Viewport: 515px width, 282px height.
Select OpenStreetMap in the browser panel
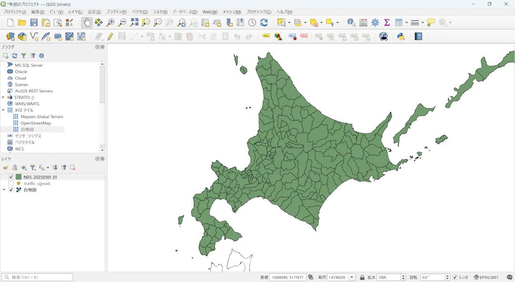click(35, 123)
